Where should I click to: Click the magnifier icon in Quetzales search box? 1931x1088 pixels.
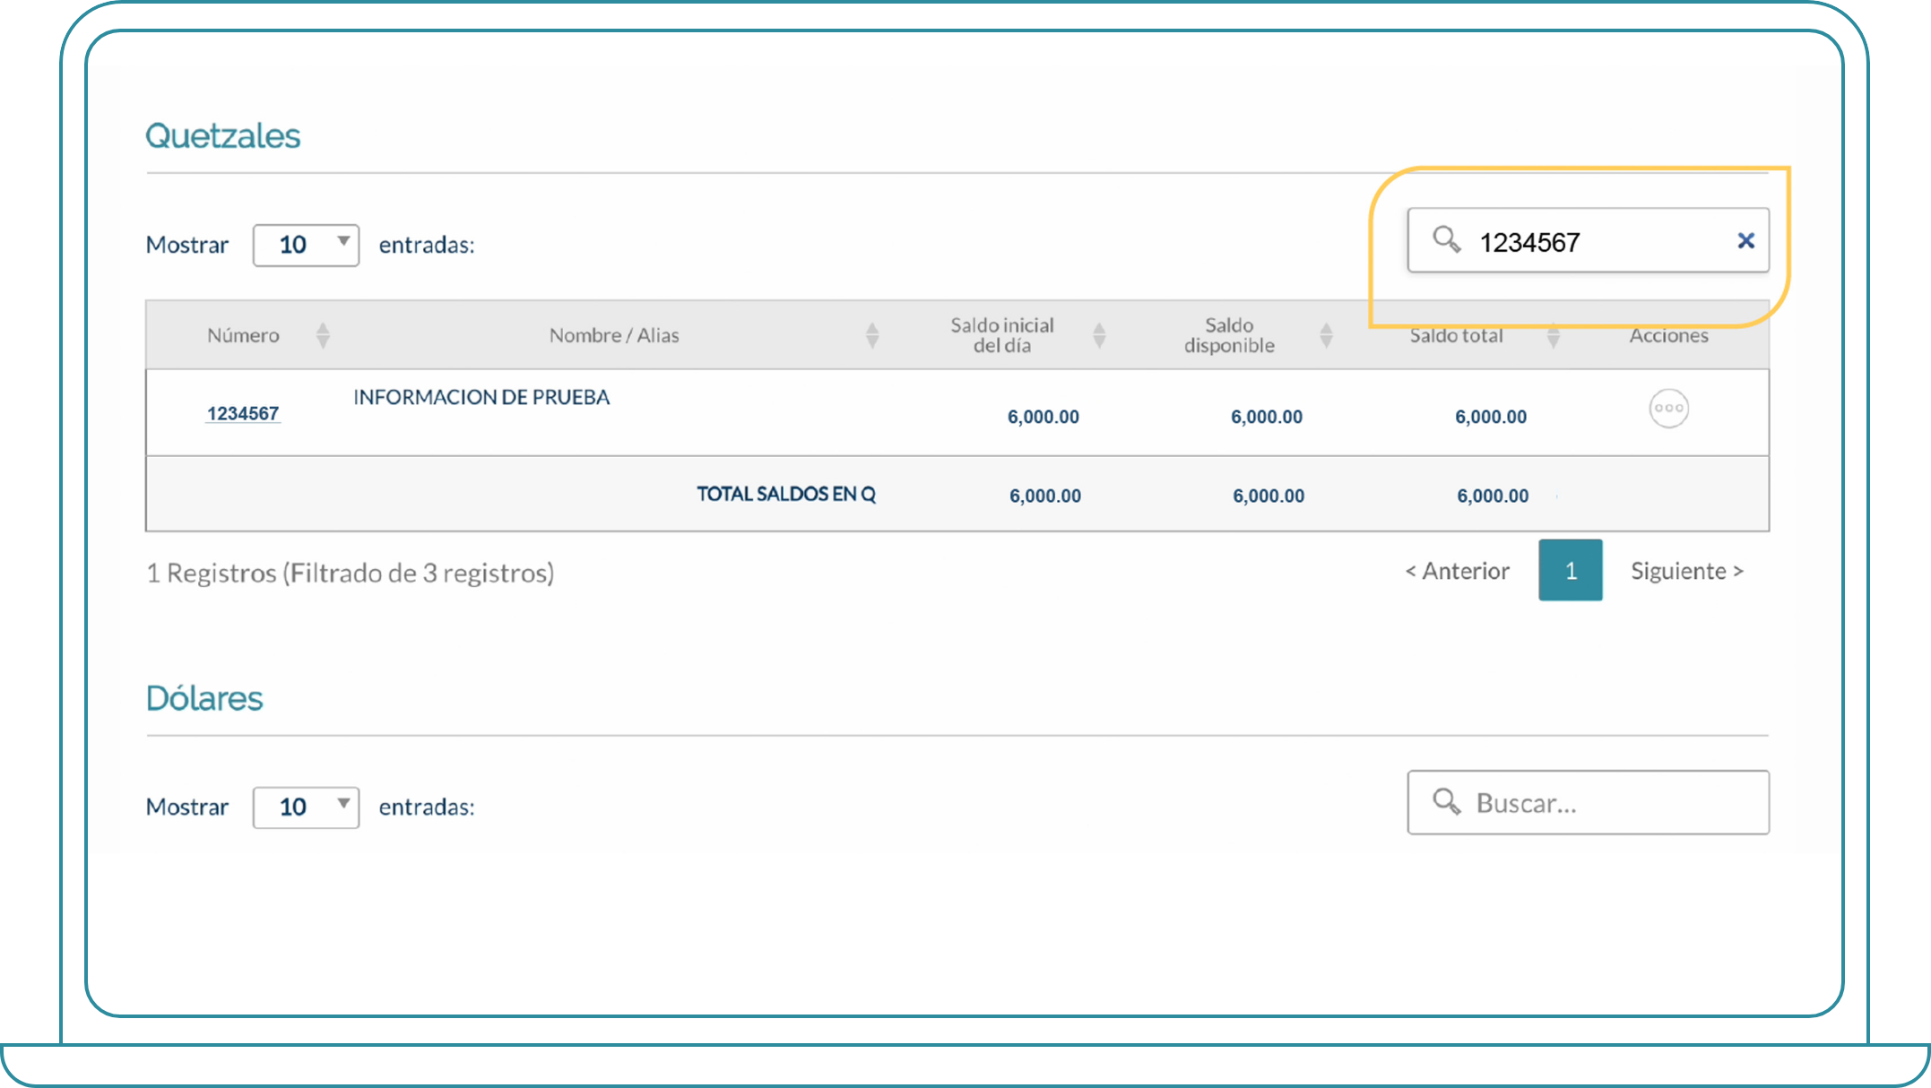1446,239
